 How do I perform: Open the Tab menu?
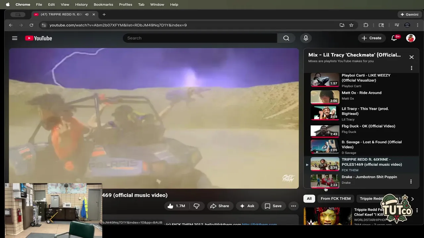141,5
